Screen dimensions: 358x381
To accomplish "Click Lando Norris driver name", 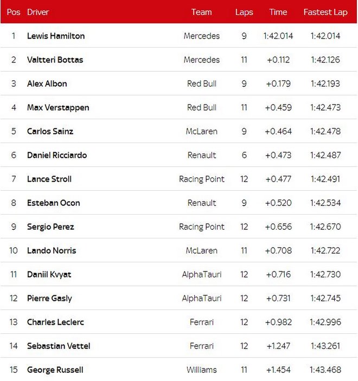I will (52, 250).
